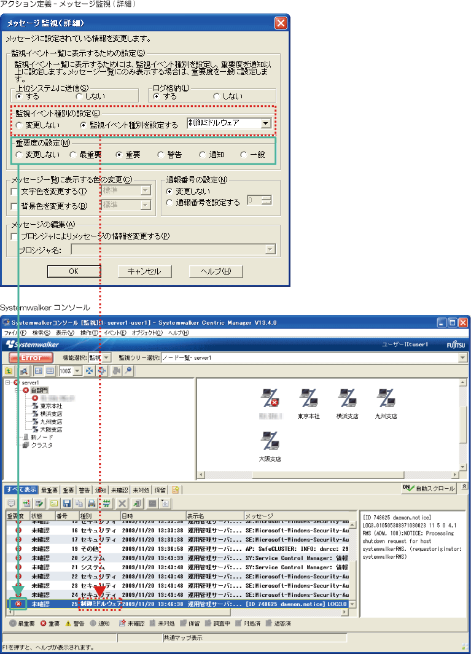
Task: Click ヘルプ(H) button in the dialog
Action: pyautogui.click(x=216, y=271)
